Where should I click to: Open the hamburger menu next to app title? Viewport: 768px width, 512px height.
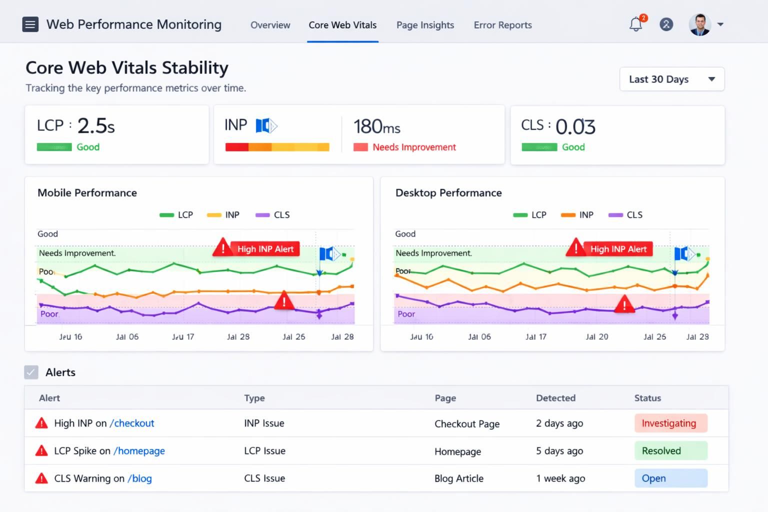30,24
